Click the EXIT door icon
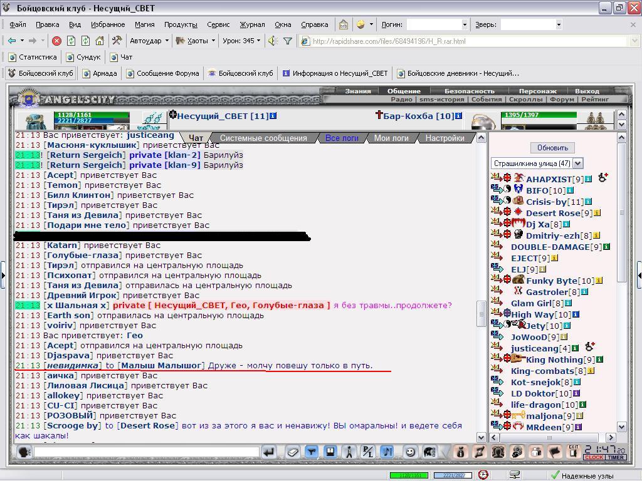642x481 pixels. click(x=573, y=451)
